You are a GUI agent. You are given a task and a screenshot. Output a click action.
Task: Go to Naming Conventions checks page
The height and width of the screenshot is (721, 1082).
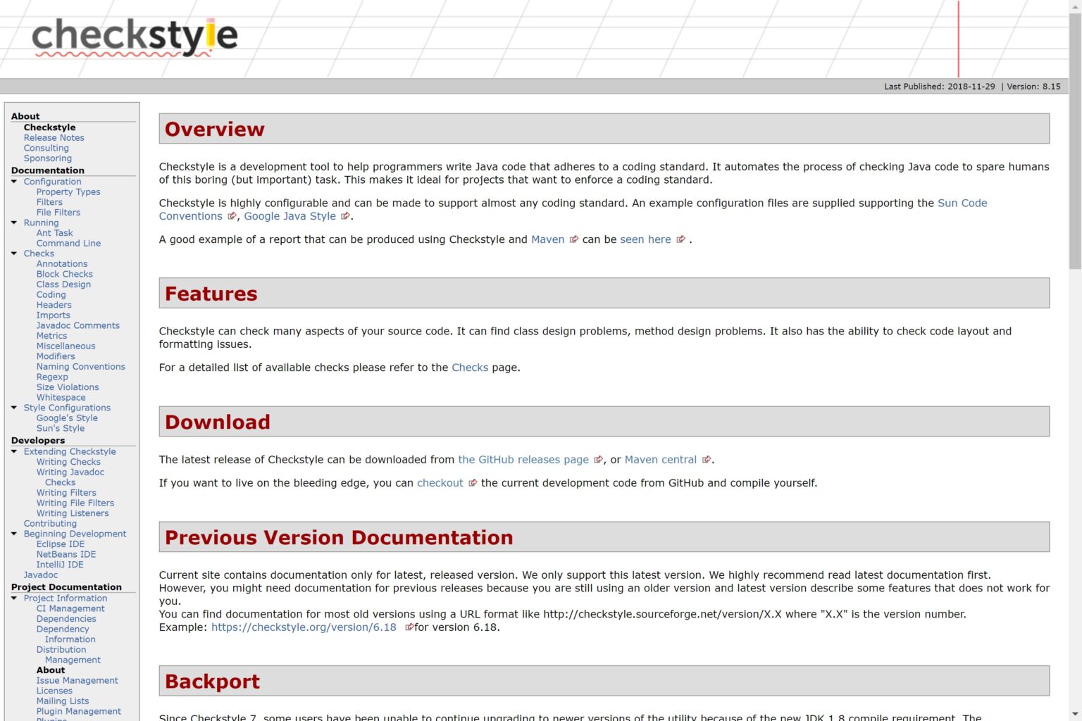[80, 367]
